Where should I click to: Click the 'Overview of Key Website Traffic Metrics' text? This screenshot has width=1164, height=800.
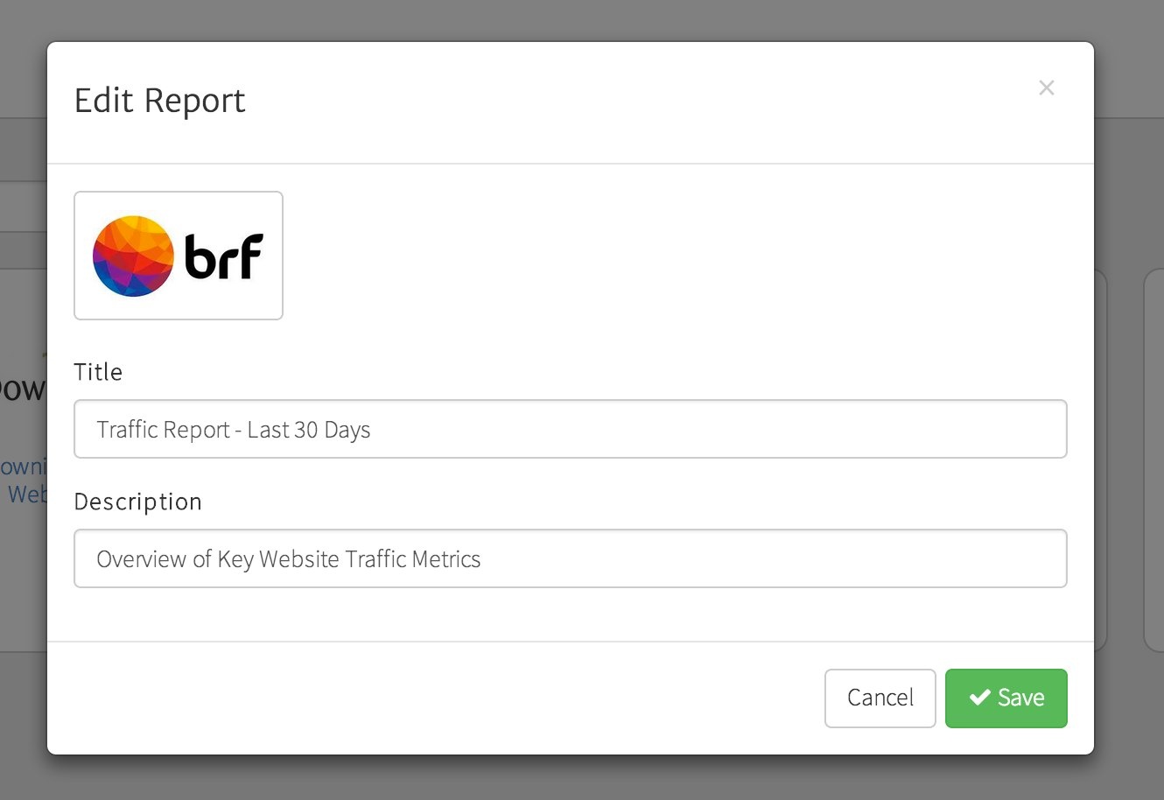(289, 558)
